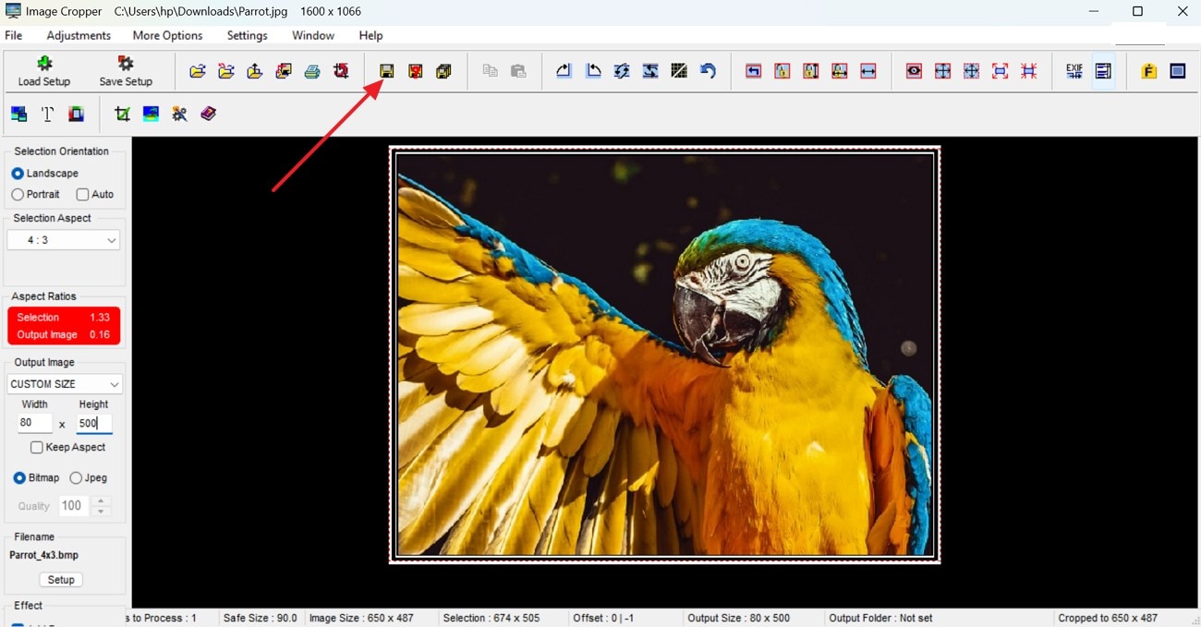This screenshot has width=1201, height=627.
Task: Rotate image clockwise icon
Action: pyautogui.click(x=564, y=71)
